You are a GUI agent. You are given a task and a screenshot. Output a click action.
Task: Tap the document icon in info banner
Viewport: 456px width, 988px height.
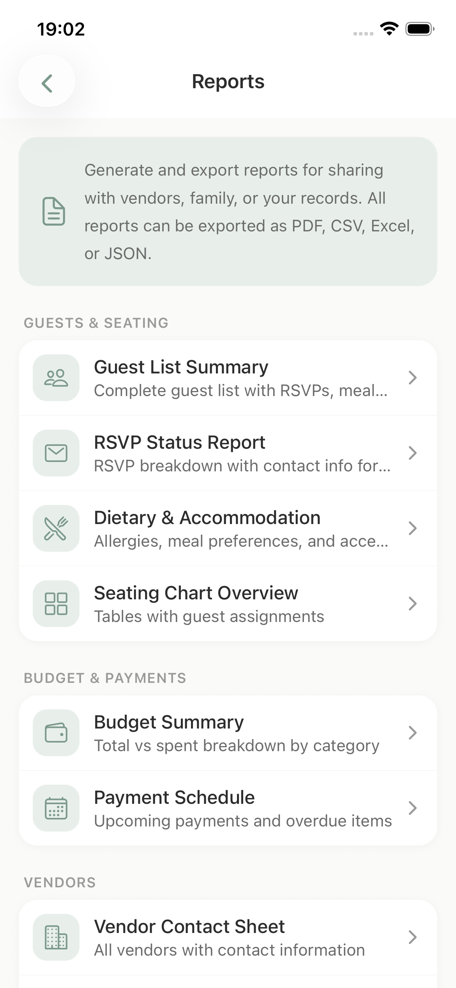point(54,211)
